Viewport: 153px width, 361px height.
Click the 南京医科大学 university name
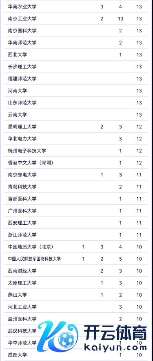click(x=22, y=31)
